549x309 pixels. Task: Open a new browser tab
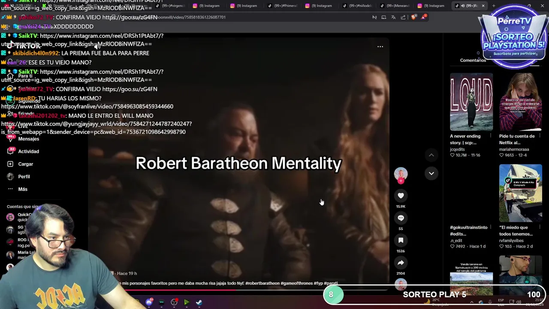click(x=494, y=6)
